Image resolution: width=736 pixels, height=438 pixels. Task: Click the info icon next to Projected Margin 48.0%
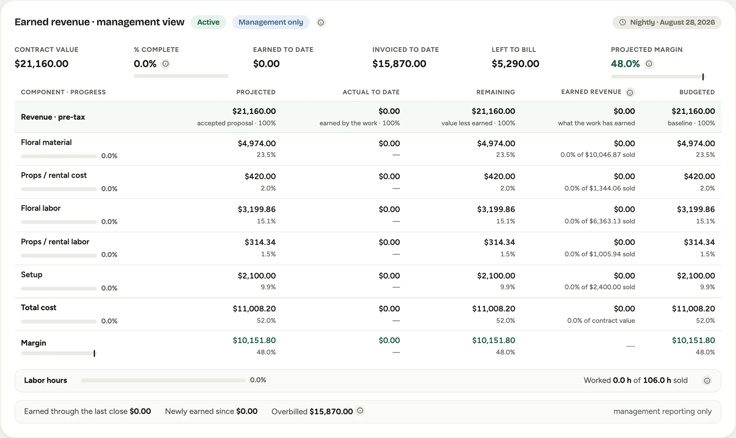coord(649,64)
